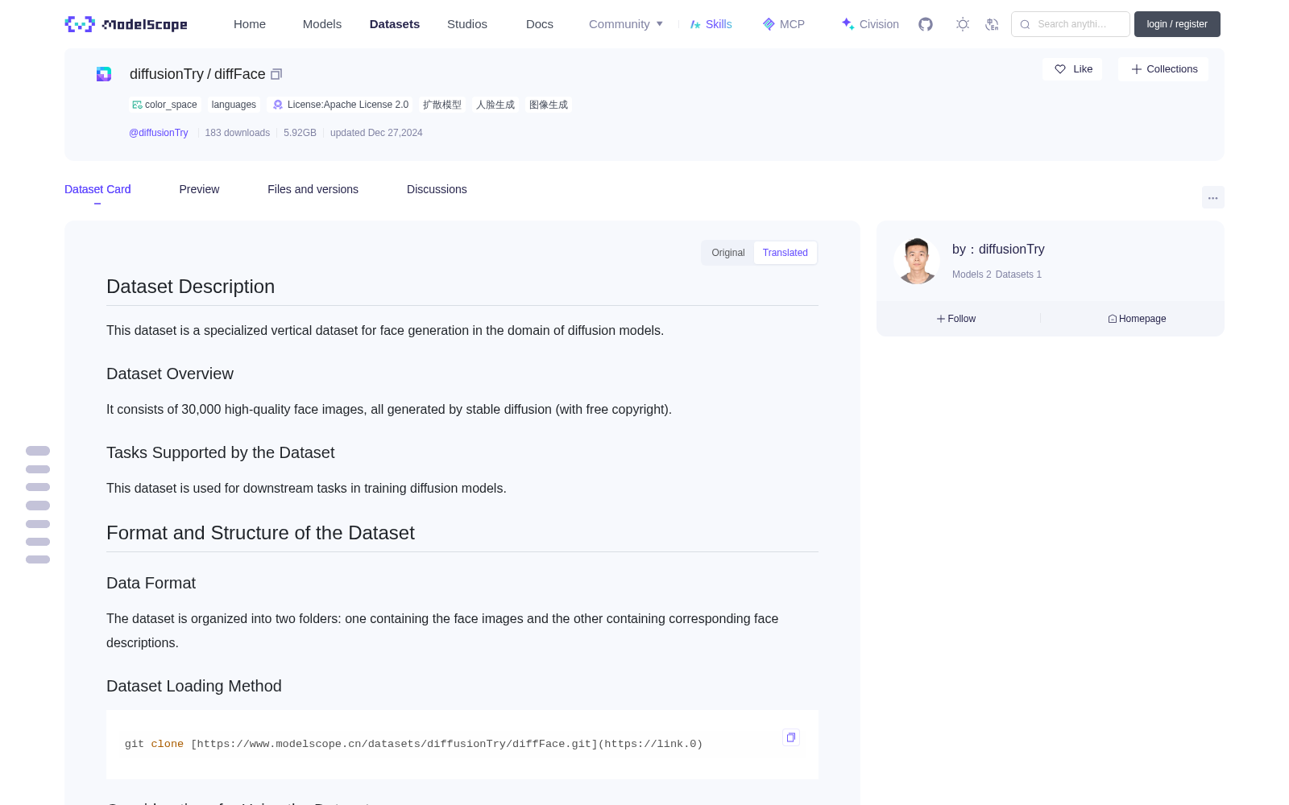Click the dataset avatar icon beside diffusionTry

pos(104,74)
